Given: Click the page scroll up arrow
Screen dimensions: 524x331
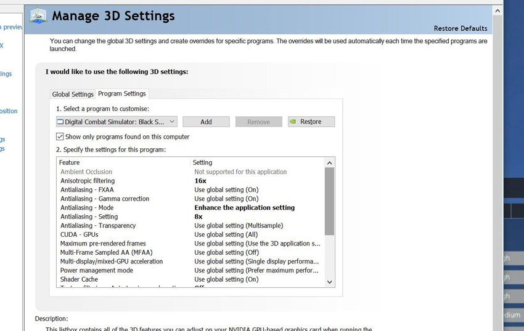Looking at the screenshot, I should pos(497,11).
